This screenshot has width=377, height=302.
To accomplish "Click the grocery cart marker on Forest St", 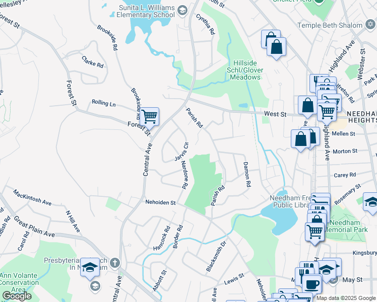I will coord(149,117).
